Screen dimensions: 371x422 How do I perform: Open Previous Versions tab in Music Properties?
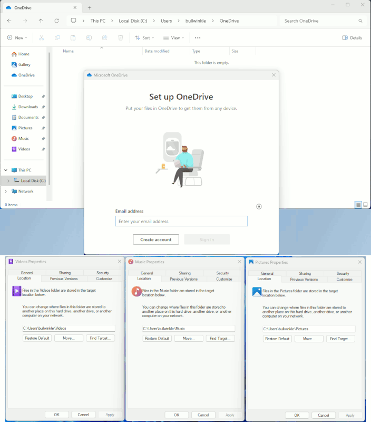pos(183,279)
